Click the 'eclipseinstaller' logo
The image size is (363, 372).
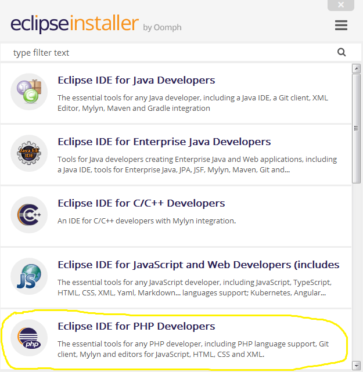[74, 23]
